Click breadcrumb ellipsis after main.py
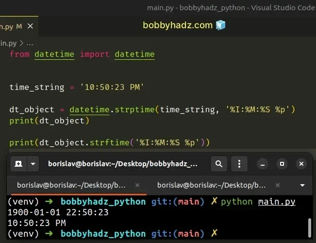Image resolution: width=316 pixels, height=243 pixels. coord(30,43)
